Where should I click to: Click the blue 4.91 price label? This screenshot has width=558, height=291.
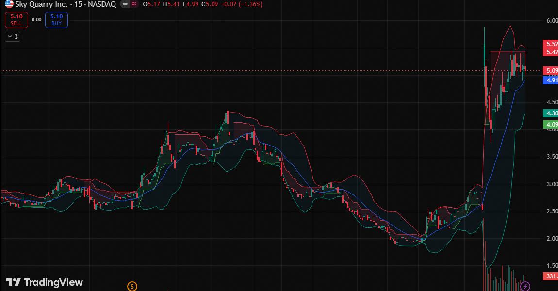click(551, 81)
